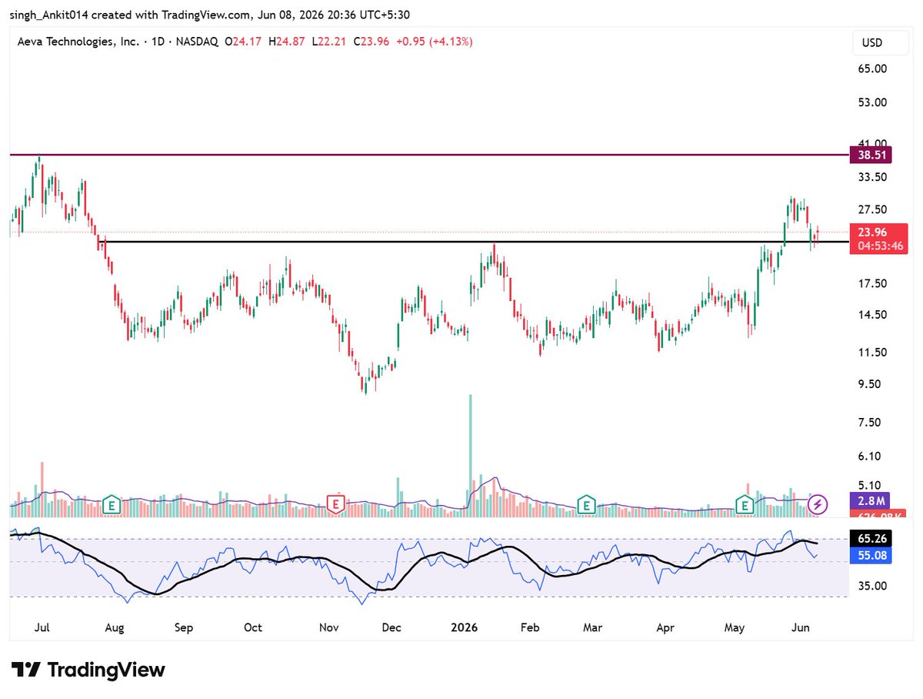This screenshot has height=699, width=923.
Task: Click the low value L22.21
Action: 328,42
